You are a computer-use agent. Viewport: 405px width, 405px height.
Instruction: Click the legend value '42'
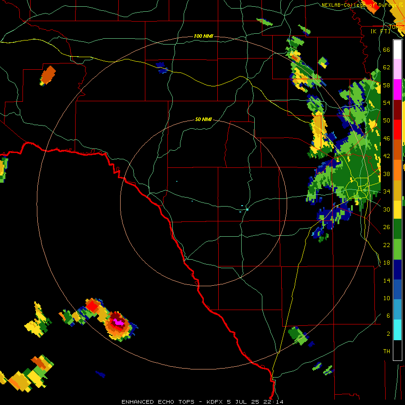[387, 156]
